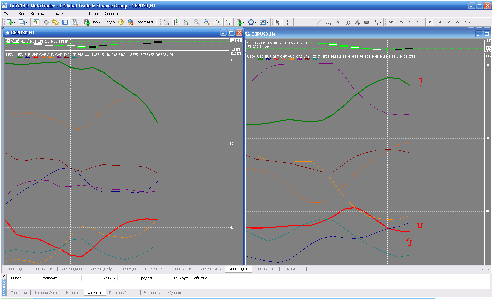Open the Navigator panel icon
493x299 pixels.
coord(55,22)
